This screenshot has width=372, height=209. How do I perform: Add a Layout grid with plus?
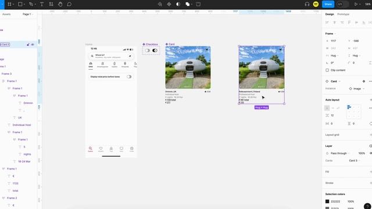(x=371, y=135)
